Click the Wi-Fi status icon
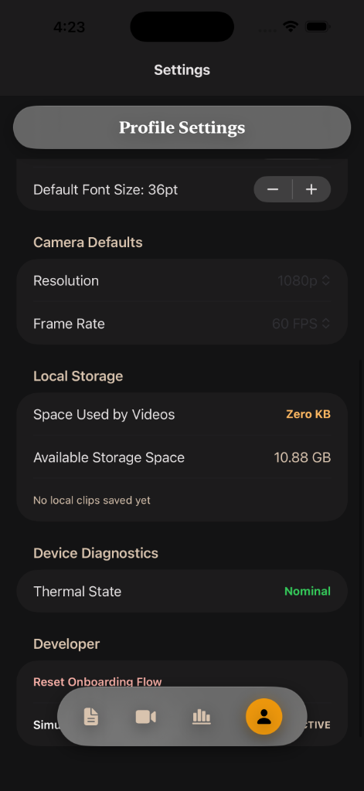The height and width of the screenshot is (791, 364). (291, 26)
